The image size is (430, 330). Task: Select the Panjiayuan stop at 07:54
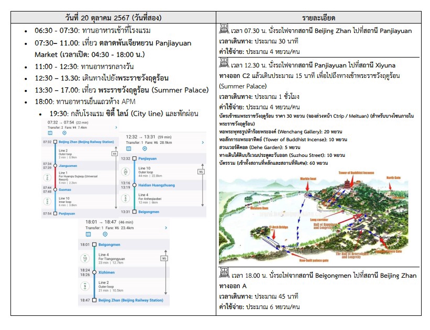67,213
